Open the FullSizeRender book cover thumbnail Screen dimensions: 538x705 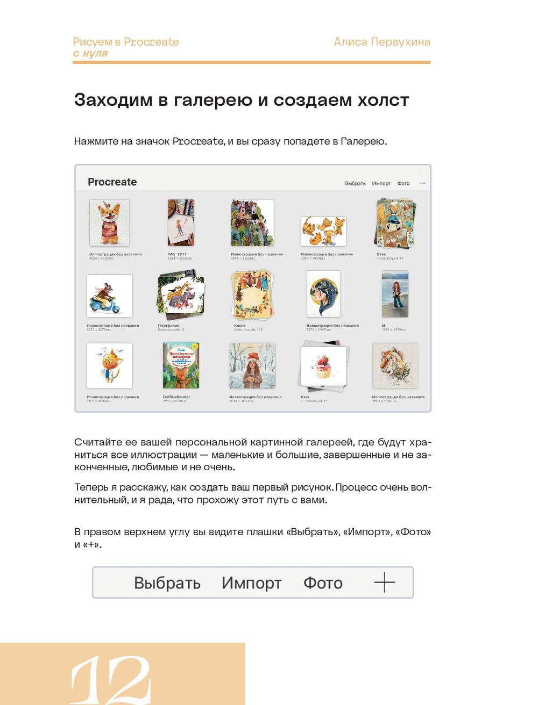click(181, 365)
